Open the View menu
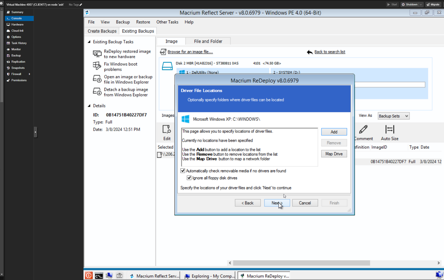 (x=105, y=22)
